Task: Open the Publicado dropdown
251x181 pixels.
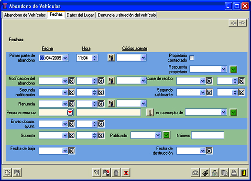Action: (158, 135)
